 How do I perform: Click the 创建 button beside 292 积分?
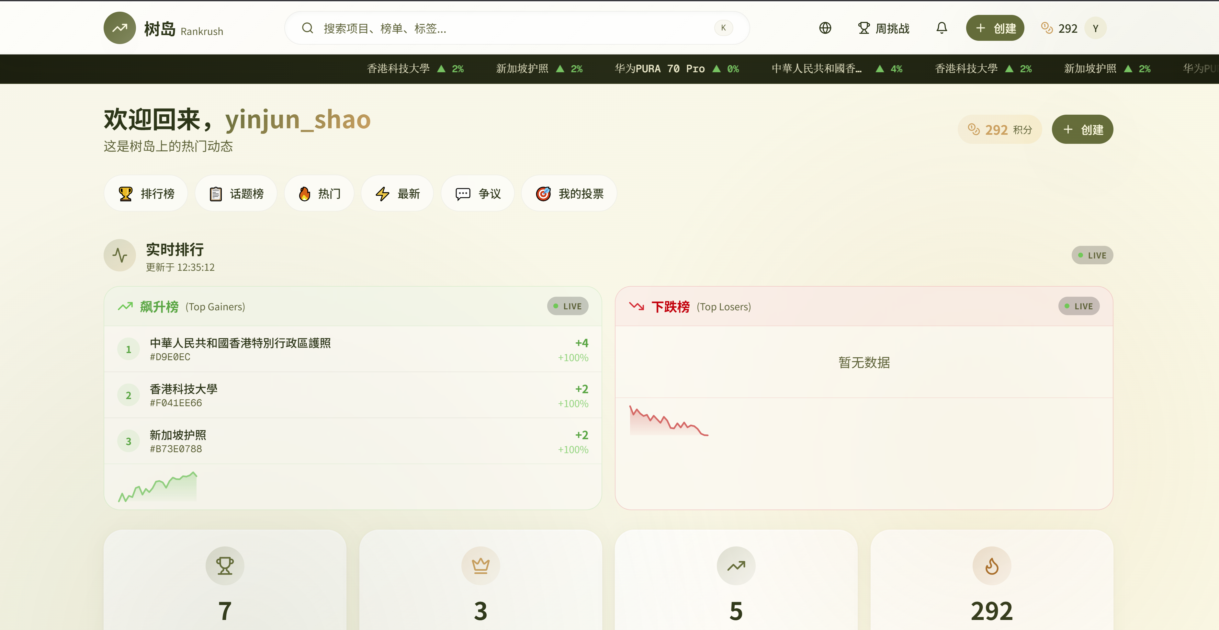point(1082,129)
